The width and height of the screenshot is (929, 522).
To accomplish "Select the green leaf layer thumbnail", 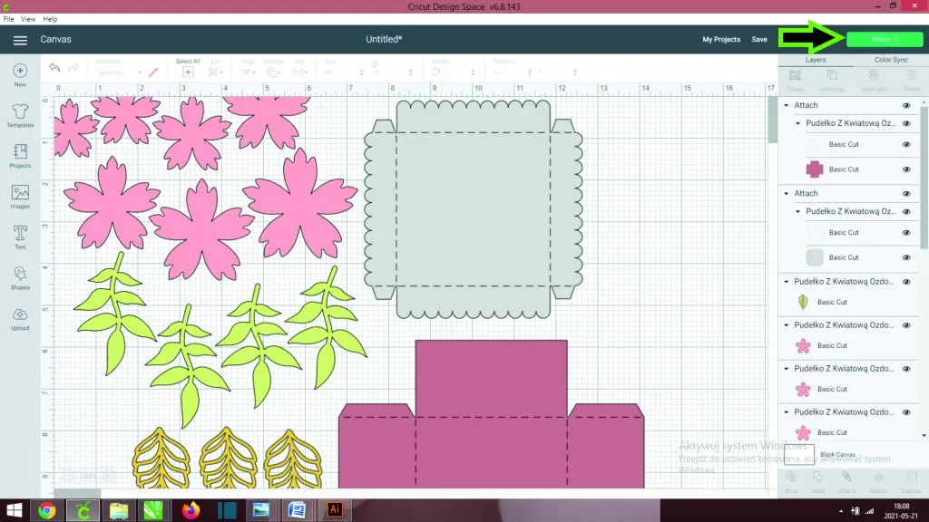I will [x=803, y=302].
